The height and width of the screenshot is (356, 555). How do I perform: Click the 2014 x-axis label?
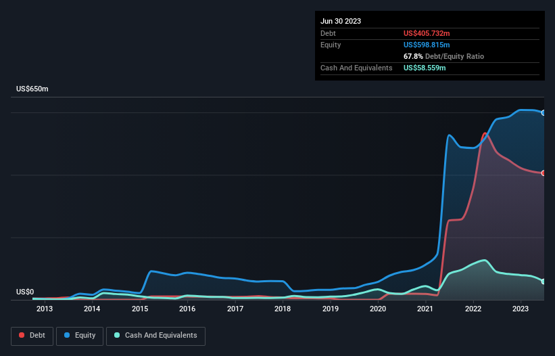coord(92,309)
